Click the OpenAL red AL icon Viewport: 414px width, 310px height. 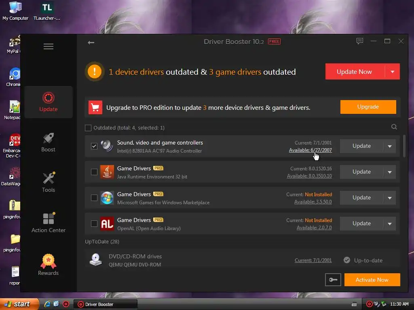107,224
